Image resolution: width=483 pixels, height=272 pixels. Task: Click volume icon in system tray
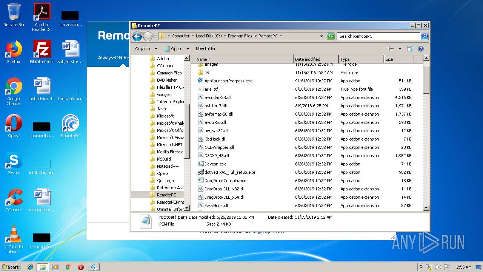[x=438, y=267]
